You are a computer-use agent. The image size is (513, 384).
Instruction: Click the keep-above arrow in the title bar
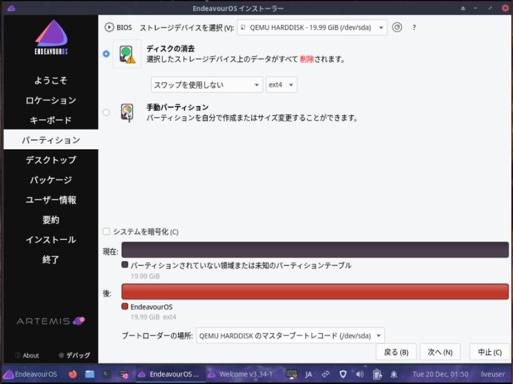coord(462,8)
